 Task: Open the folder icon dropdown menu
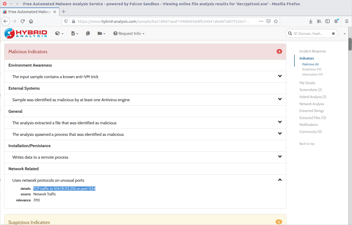tap(101, 34)
